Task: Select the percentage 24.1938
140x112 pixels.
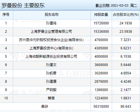Action: pyautogui.click(x=126, y=23)
